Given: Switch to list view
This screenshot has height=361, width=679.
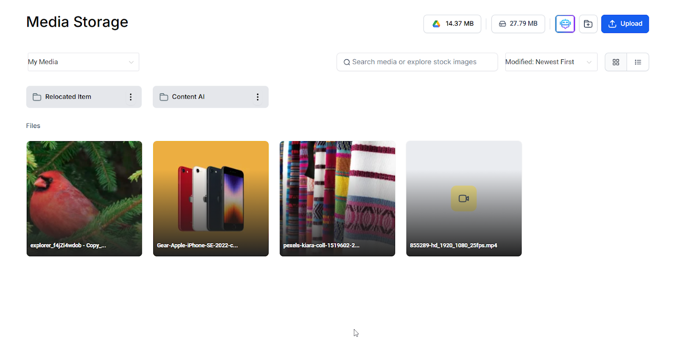Looking at the screenshot, I should pyautogui.click(x=638, y=62).
